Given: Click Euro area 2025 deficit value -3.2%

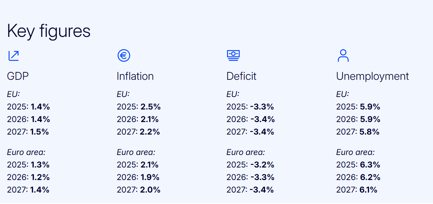Looking at the screenshot, I should (262, 165).
